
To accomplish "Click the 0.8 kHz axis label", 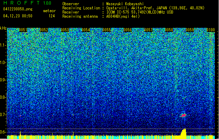I will coord(3,97).
